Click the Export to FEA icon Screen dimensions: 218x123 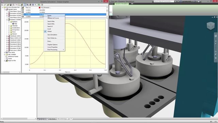point(6,61)
